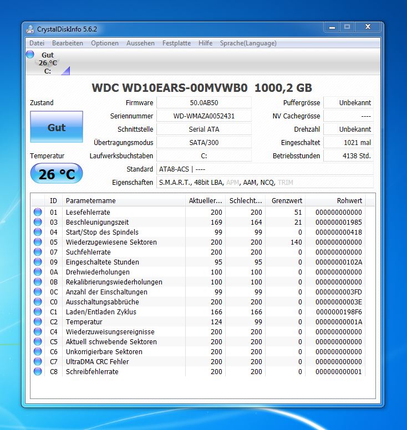
Task: Click status orb for Wiederzugewiesene Sektoren
Action: (x=38, y=242)
